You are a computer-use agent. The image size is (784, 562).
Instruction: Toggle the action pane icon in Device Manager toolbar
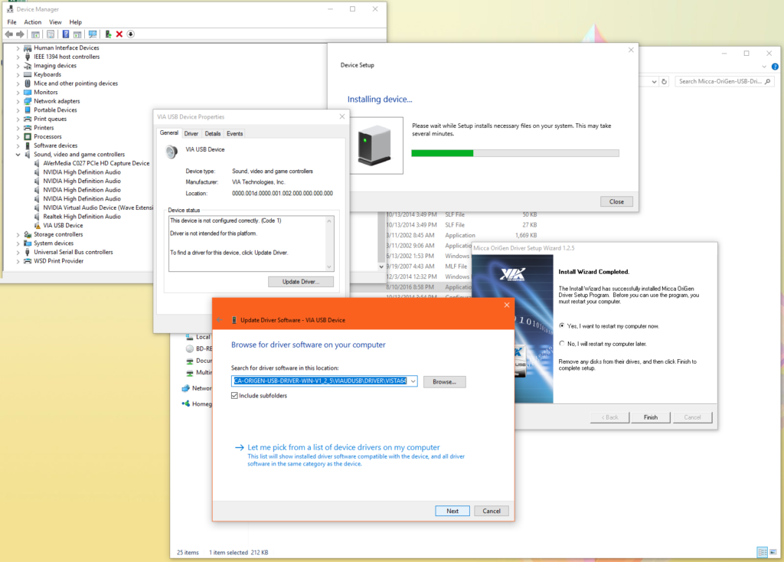(x=77, y=34)
